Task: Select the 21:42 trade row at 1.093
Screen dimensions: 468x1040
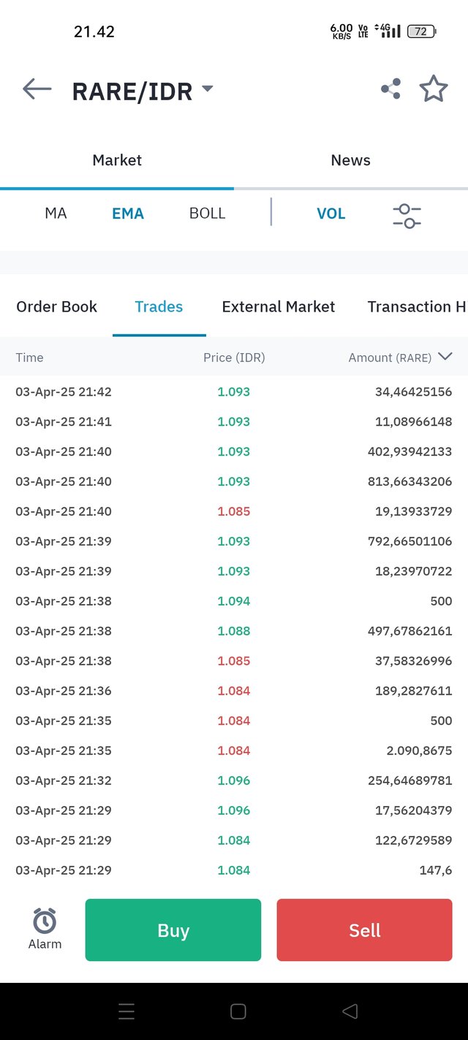Action: (x=234, y=391)
